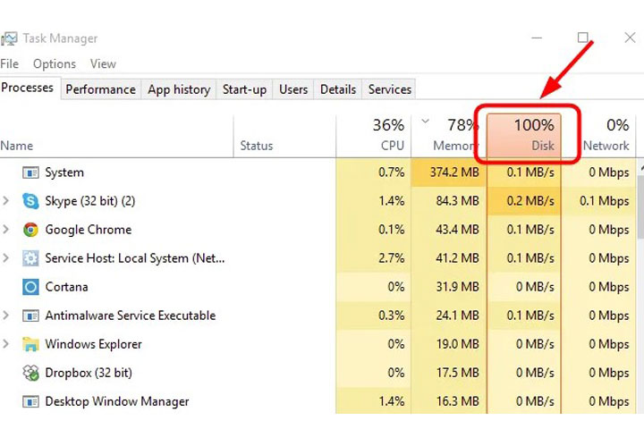This screenshot has width=644, height=429.
Task: Select the System process row name
Action: (x=64, y=172)
